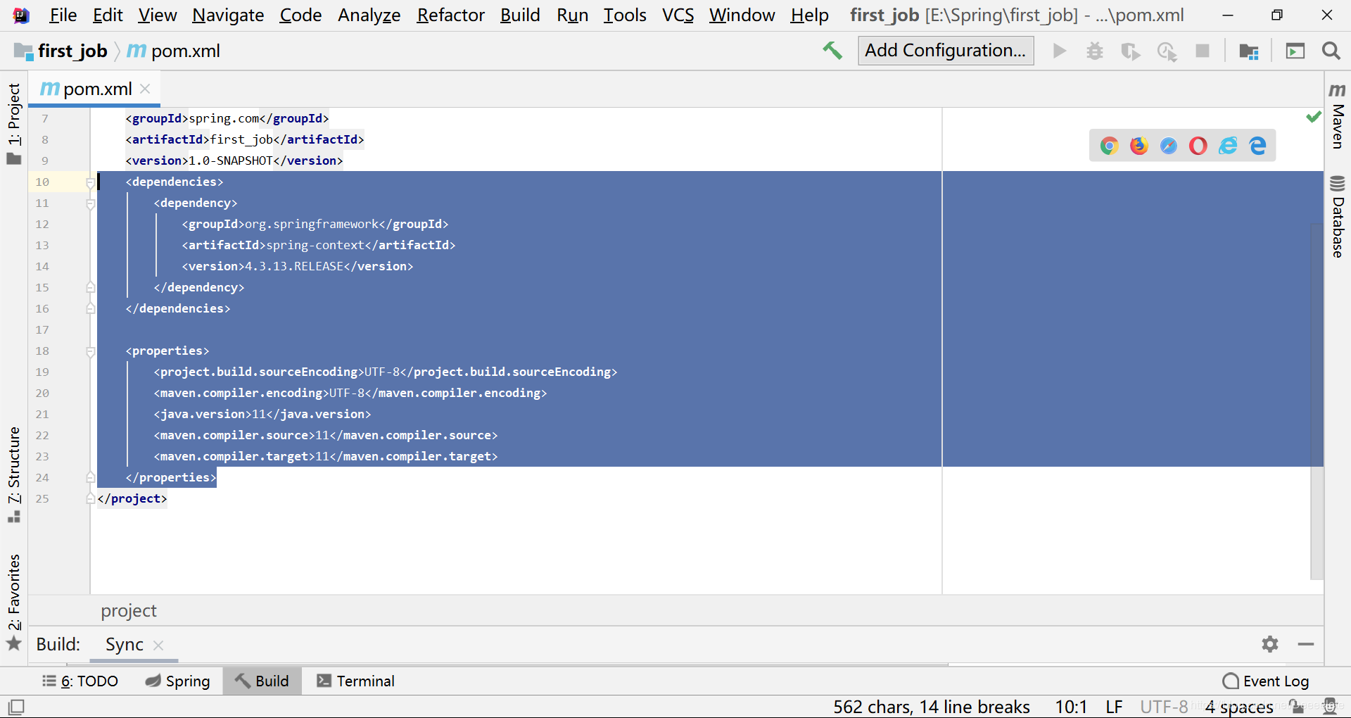
Task: Toggle the Spring tool window
Action: [x=177, y=681]
